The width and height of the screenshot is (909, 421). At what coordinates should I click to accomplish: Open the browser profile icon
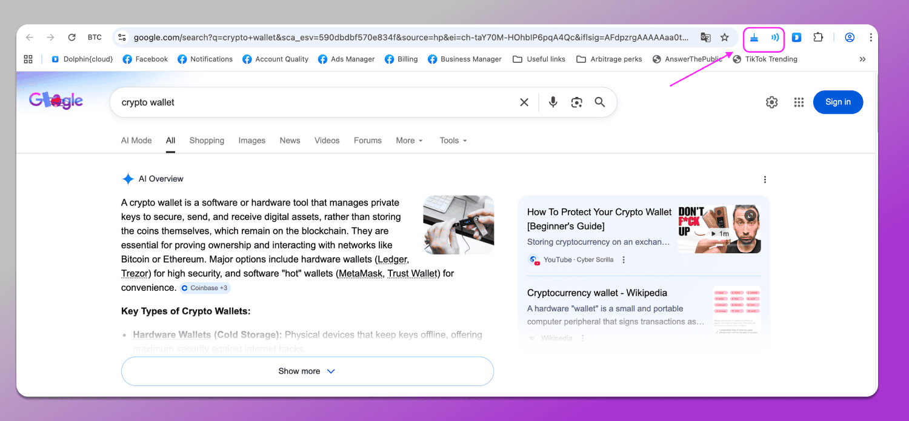[850, 38]
